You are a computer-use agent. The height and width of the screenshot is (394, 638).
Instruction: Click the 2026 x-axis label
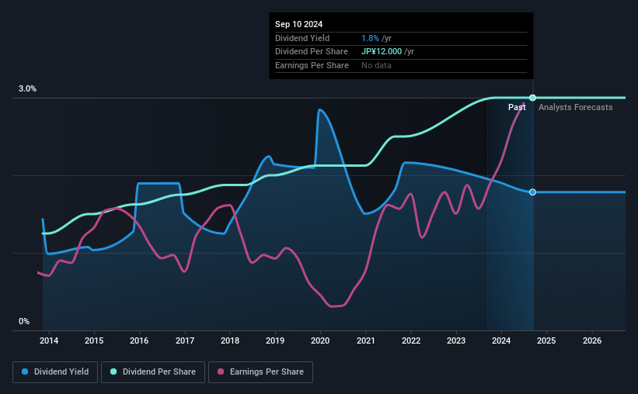(592, 340)
